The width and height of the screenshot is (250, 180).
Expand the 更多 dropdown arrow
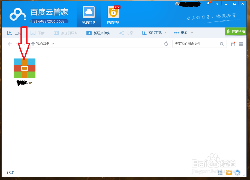192,33
